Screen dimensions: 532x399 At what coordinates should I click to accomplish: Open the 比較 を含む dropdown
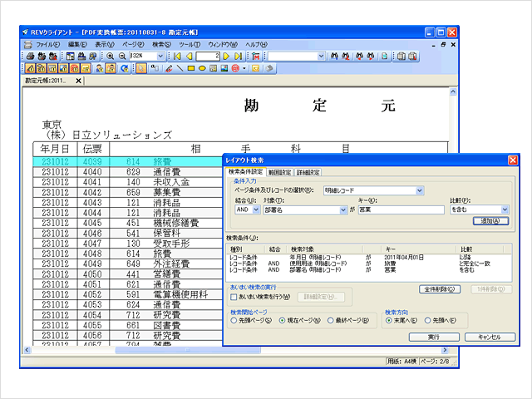pyautogui.click(x=504, y=211)
